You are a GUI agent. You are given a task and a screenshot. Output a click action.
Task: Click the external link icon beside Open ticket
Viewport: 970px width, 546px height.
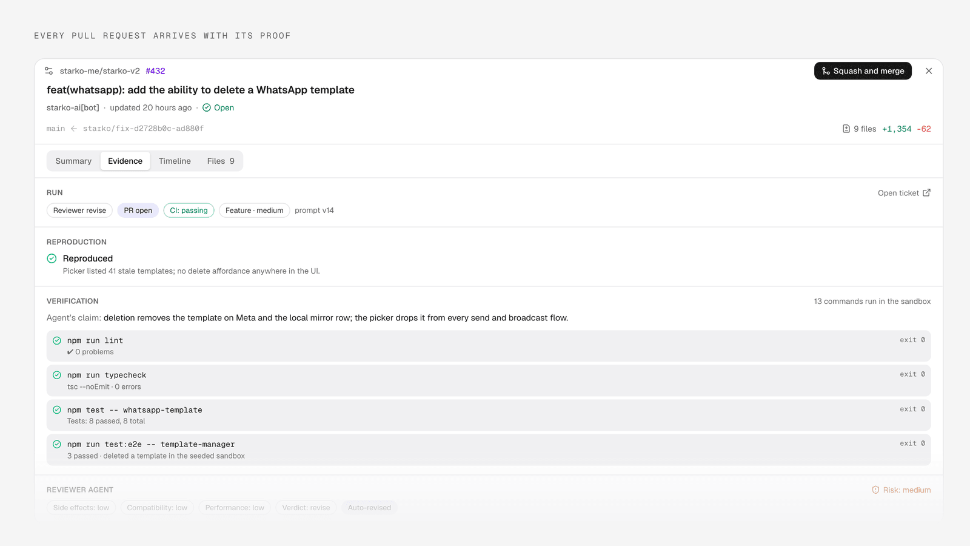point(926,193)
